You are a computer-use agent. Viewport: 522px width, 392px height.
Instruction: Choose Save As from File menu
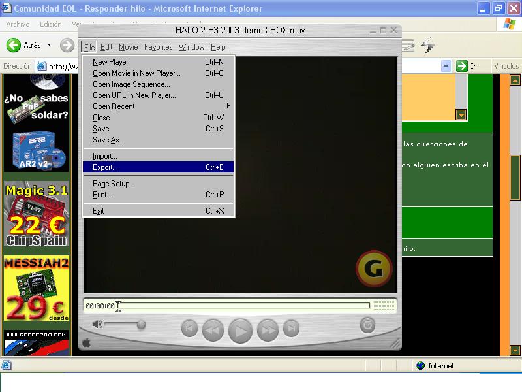pos(158,140)
